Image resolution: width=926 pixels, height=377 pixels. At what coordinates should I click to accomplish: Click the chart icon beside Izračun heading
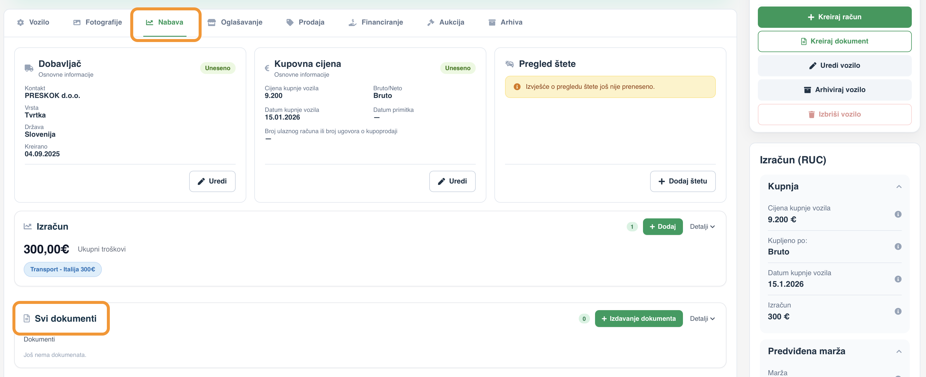coord(28,226)
